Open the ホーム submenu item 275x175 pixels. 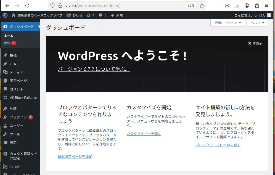click(9, 36)
